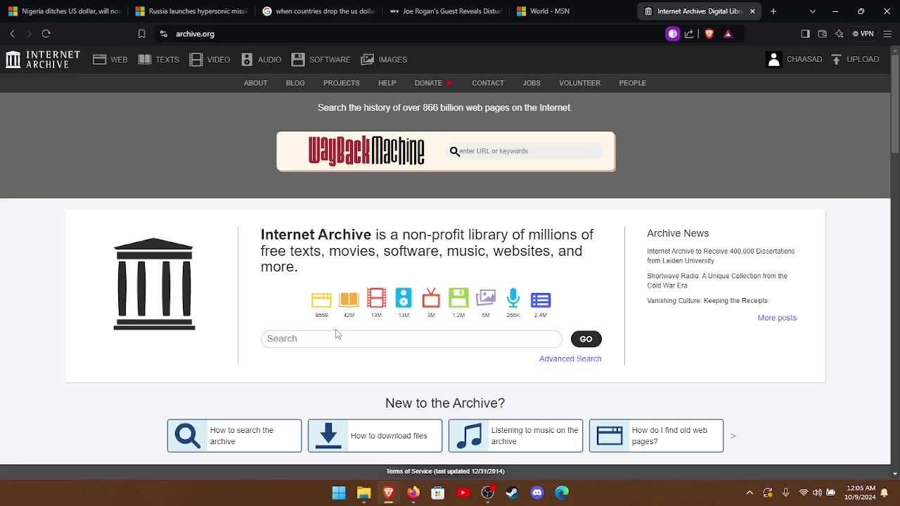Click the main archive Search input field

[x=411, y=339]
